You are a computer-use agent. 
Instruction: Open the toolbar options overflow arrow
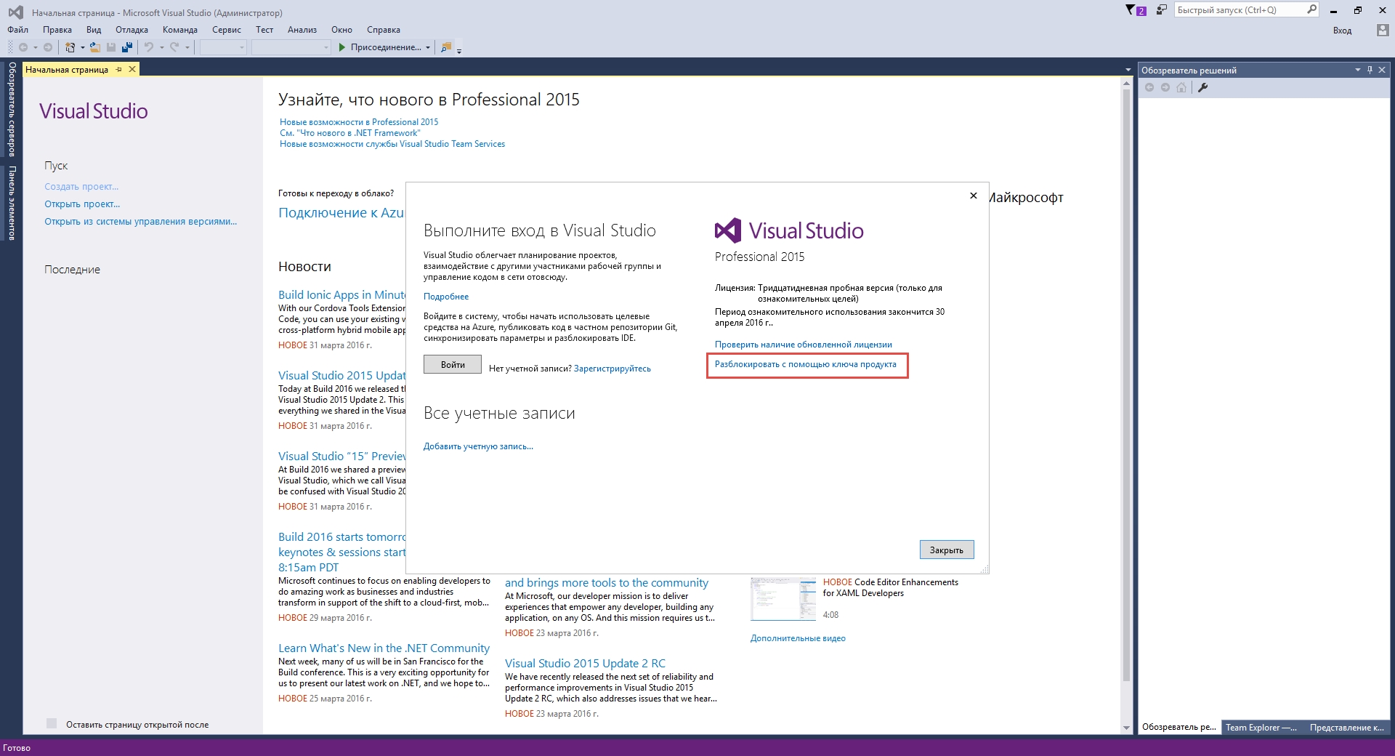[459, 50]
